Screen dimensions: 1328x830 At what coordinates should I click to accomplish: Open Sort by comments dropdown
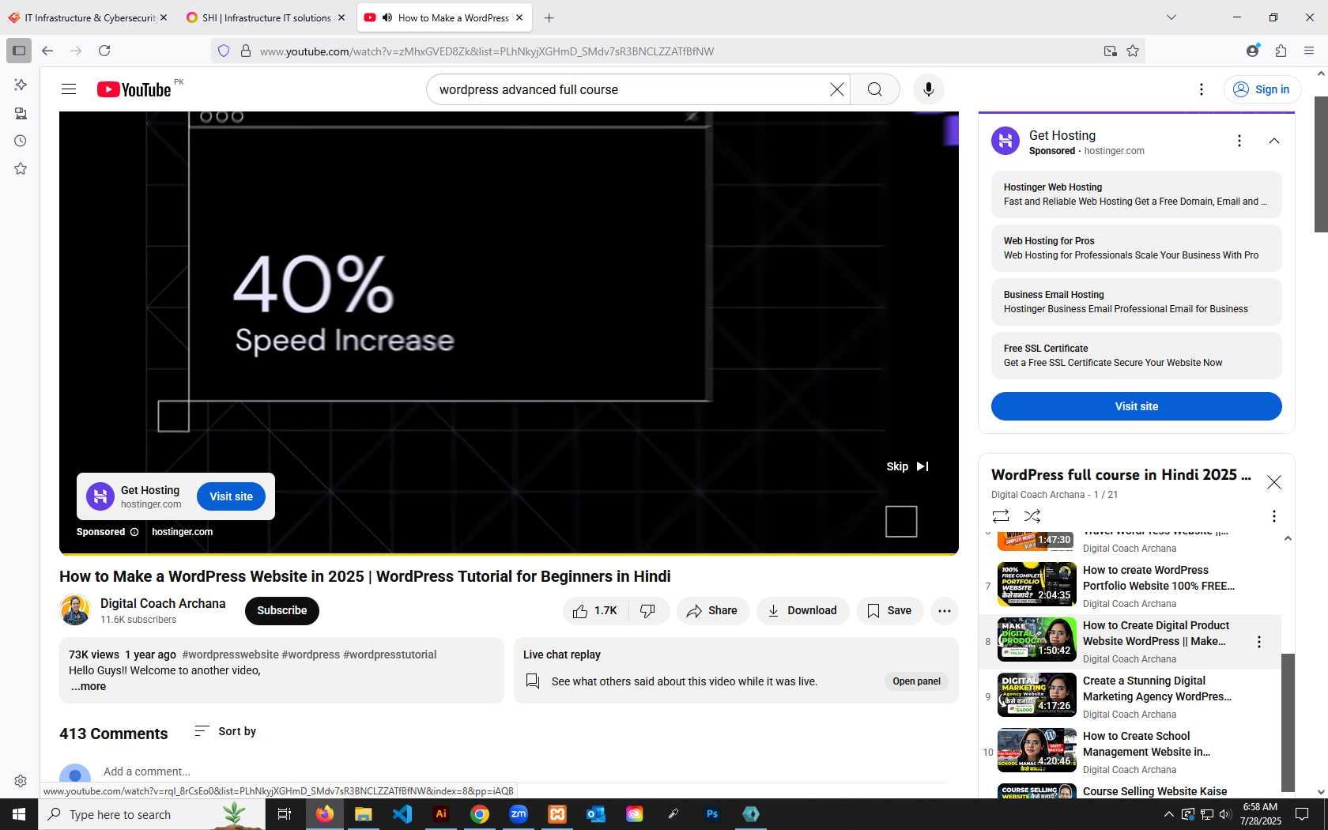225,731
